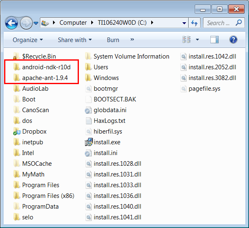Open the Share with menu
249x228 pixels.
75,40
